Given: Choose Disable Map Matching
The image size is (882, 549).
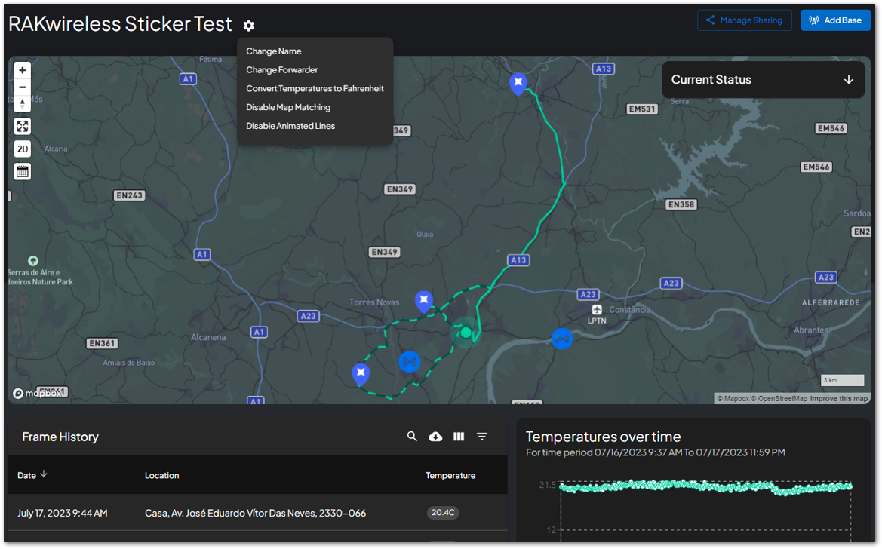Looking at the screenshot, I should pos(288,107).
